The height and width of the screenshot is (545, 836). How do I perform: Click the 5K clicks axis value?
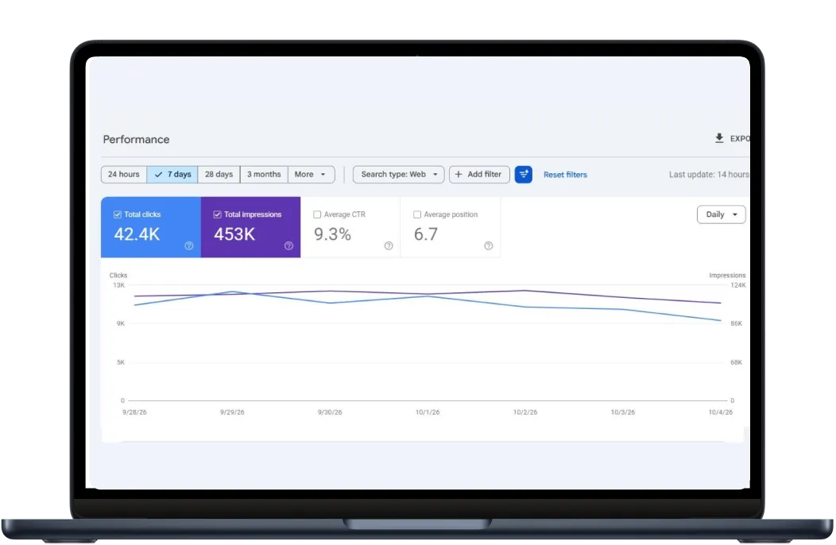pyautogui.click(x=121, y=362)
